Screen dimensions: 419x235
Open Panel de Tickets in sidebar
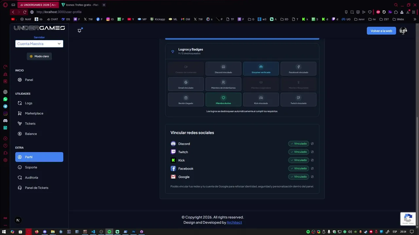pos(39,188)
